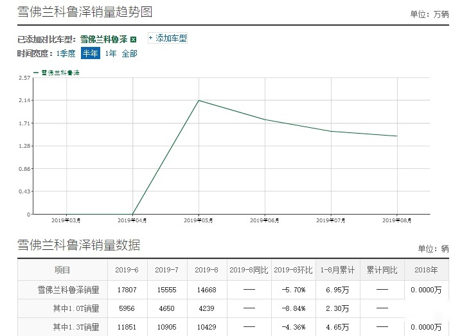This screenshot has height=336, width=462.
Task: Click the 累计同比 column header
Action: pyautogui.click(x=382, y=270)
